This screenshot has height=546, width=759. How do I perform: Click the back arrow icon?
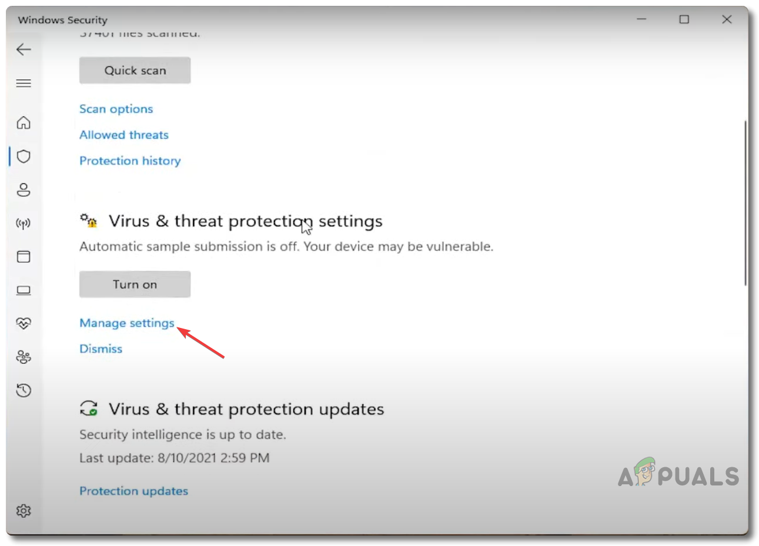point(24,50)
